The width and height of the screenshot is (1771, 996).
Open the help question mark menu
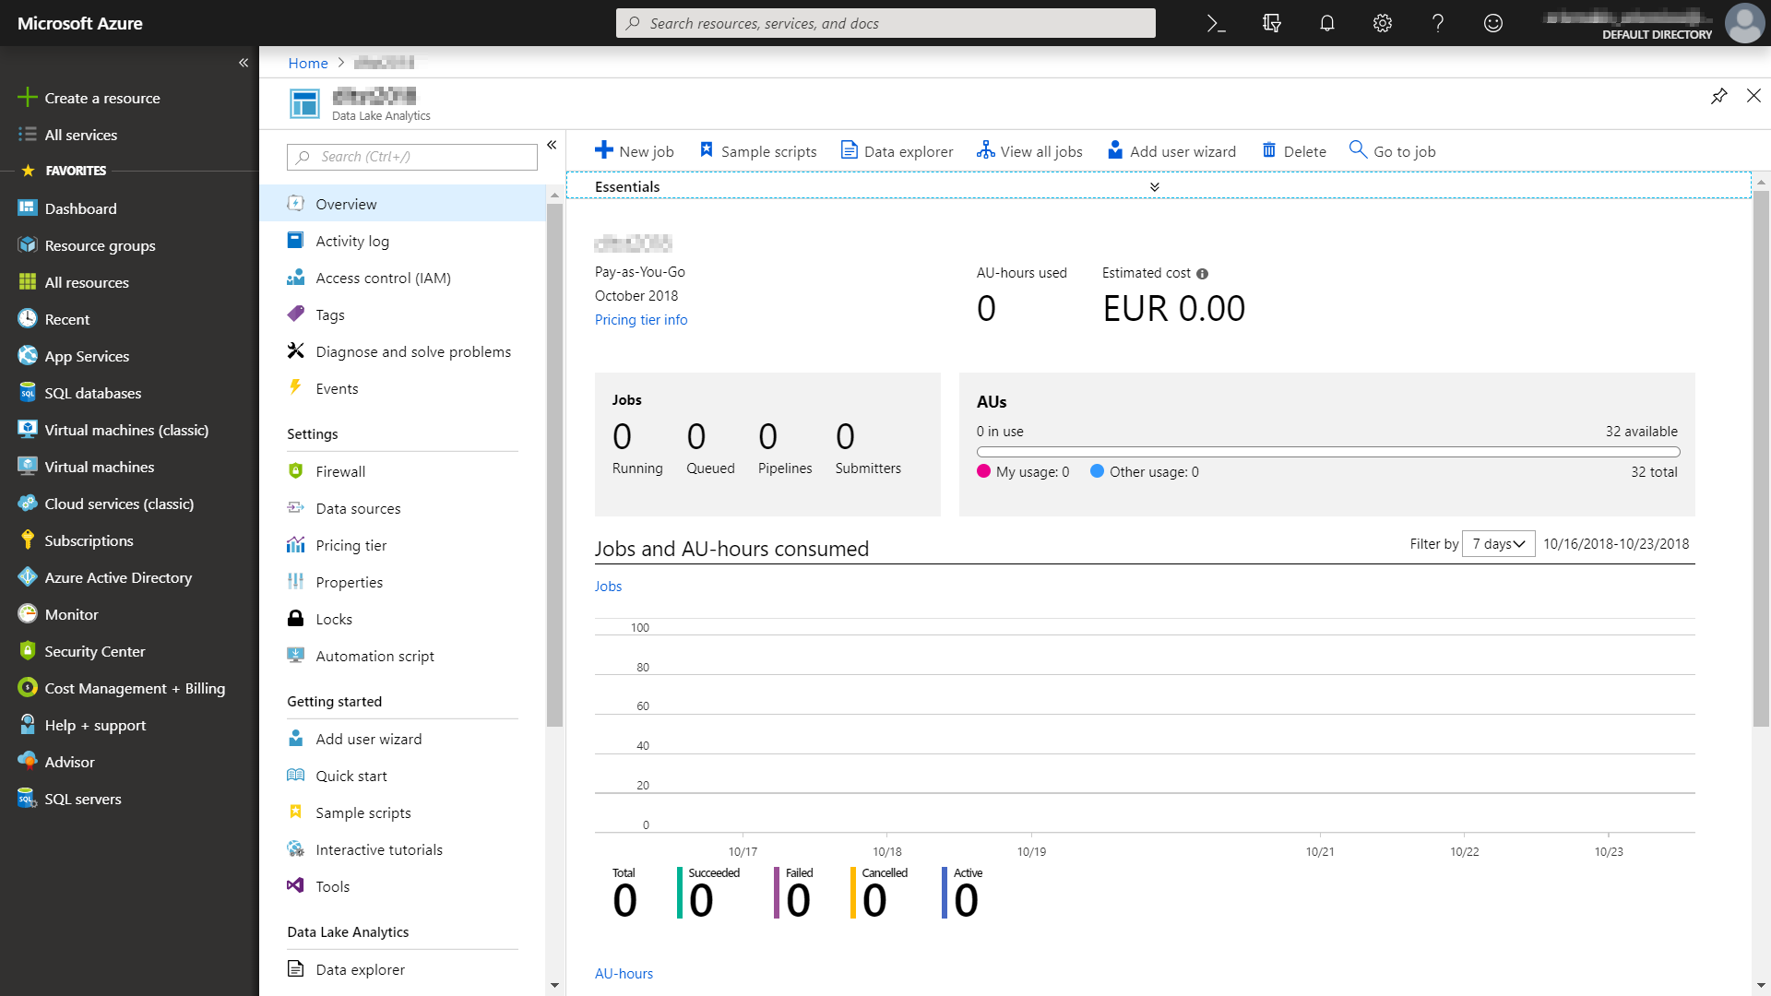(x=1438, y=23)
